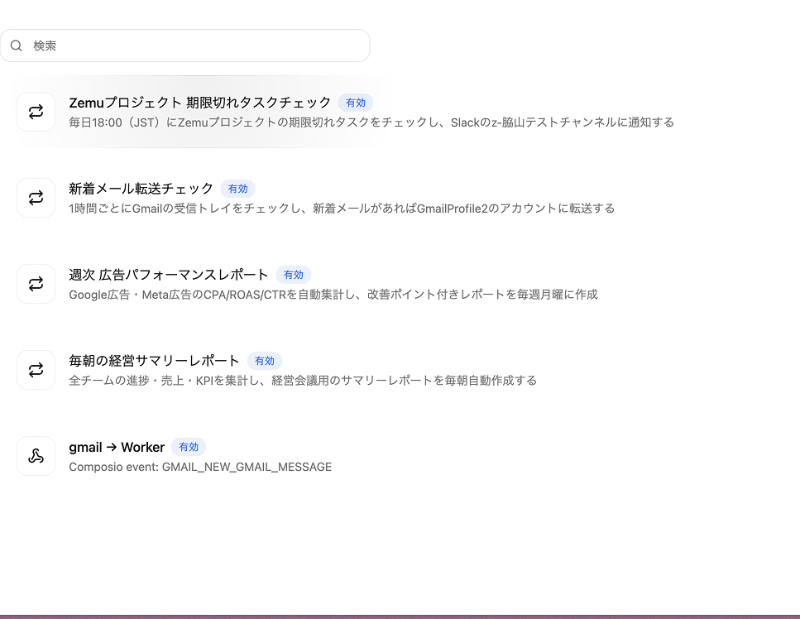Click loop icon beside 毎朝の経営サマリーレポート
800x619 pixels.
36,370
